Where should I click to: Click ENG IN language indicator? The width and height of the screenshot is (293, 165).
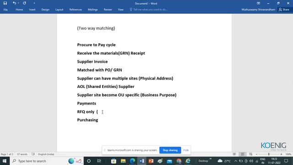tap(263, 161)
